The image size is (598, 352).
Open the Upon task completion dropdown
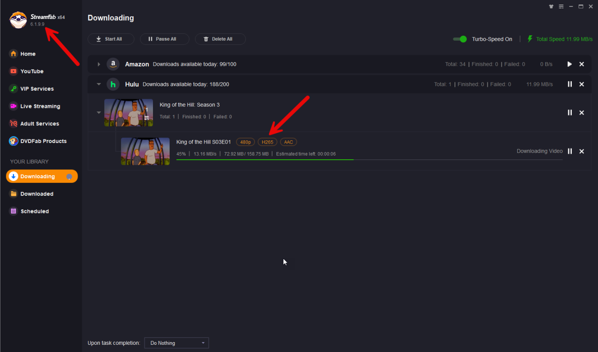[x=176, y=343]
